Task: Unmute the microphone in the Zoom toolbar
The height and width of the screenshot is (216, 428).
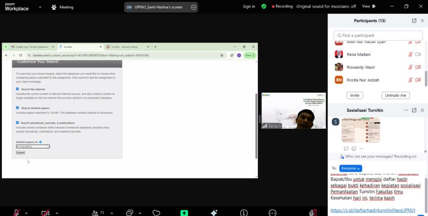Action: (x=16, y=213)
